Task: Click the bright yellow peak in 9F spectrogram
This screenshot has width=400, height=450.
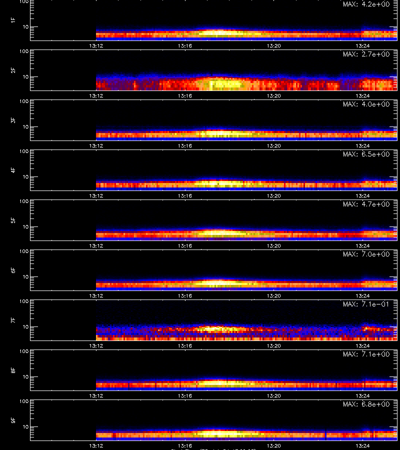Action: click(x=219, y=433)
